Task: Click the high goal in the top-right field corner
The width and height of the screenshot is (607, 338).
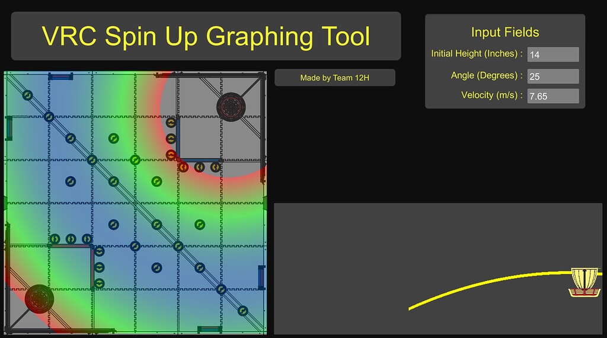Action: coord(231,106)
